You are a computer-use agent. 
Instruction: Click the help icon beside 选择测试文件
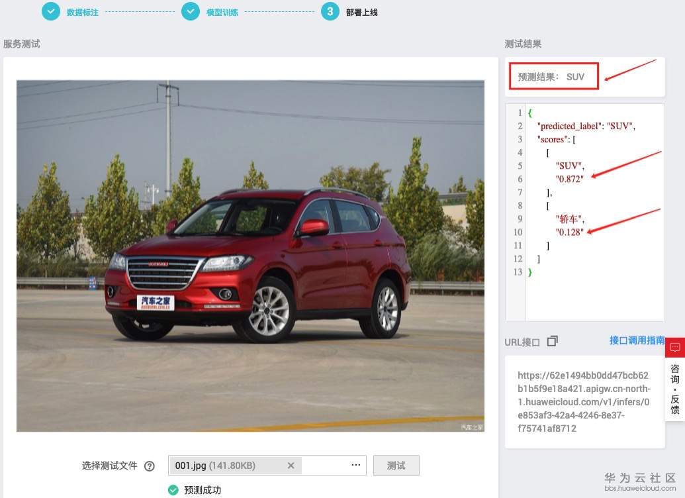click(150, 466)
